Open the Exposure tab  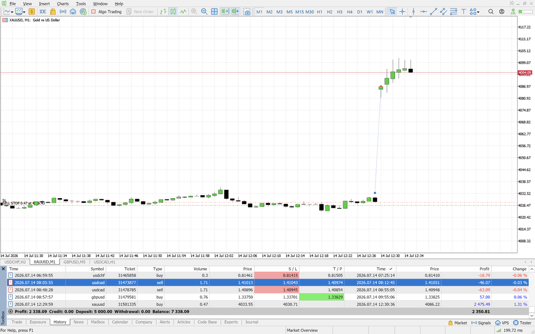click(x=38, y=322)
